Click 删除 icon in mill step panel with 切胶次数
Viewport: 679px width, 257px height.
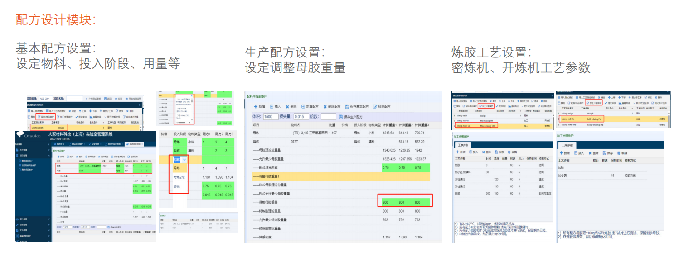[x=590, y=153]
